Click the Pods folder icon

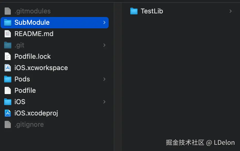[x=7, y=79]
